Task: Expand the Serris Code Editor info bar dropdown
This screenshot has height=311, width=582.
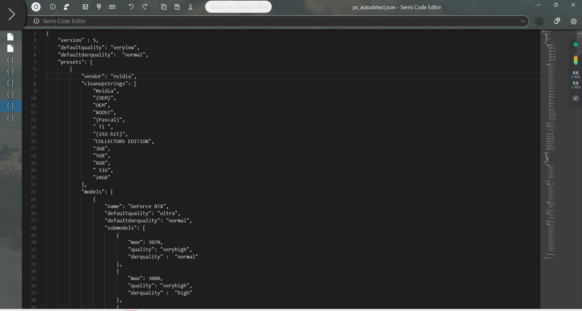Action: pos(523,21)
